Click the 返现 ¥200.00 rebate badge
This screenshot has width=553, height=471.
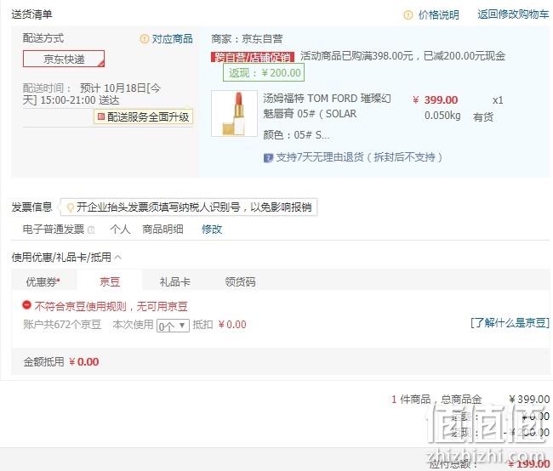point(264,73)
